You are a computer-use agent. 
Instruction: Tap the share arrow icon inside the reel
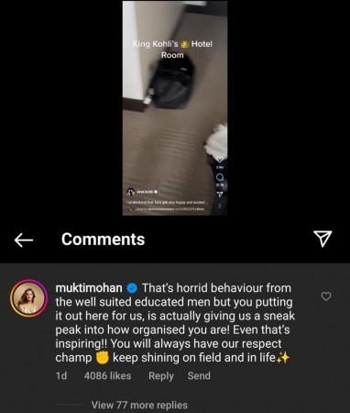point(220,194)
